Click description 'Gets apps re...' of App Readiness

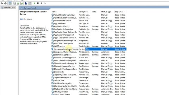pyautogui.click(x=84, y=23)
